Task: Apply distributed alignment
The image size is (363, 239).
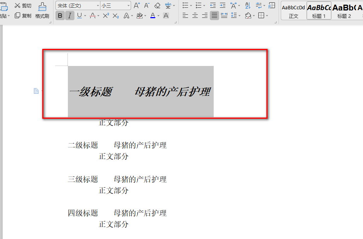Action: tap(224, 16)
